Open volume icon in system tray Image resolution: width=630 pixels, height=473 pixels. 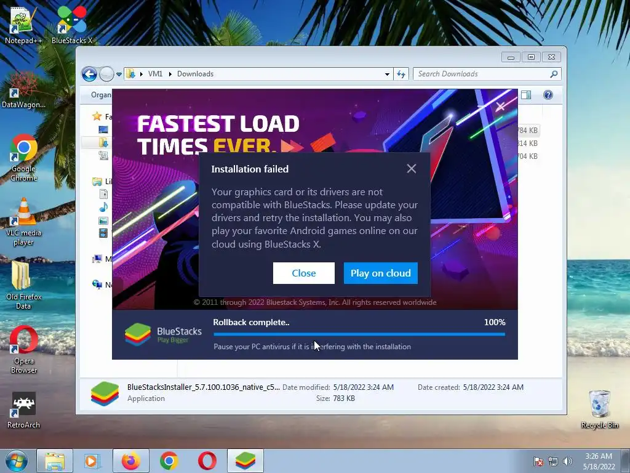tap(567, 461)
